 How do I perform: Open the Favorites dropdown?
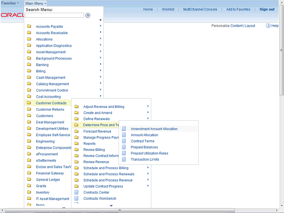coord(10,3)
